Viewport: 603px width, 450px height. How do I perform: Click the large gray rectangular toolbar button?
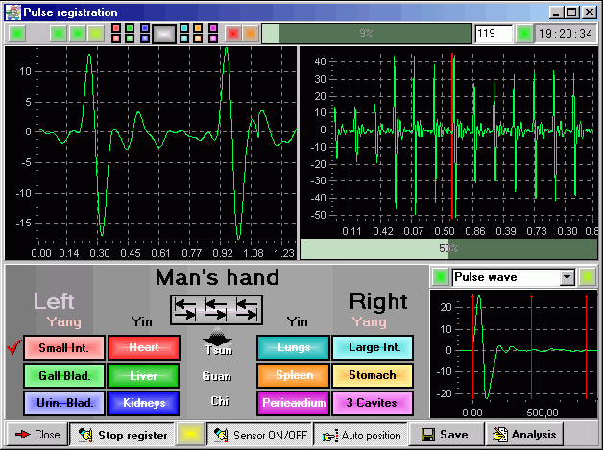coord(164,34)
